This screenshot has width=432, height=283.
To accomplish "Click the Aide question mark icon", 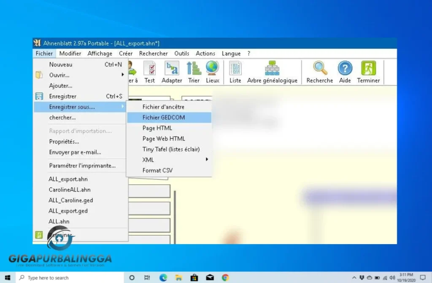I will [x=345, y=71].
